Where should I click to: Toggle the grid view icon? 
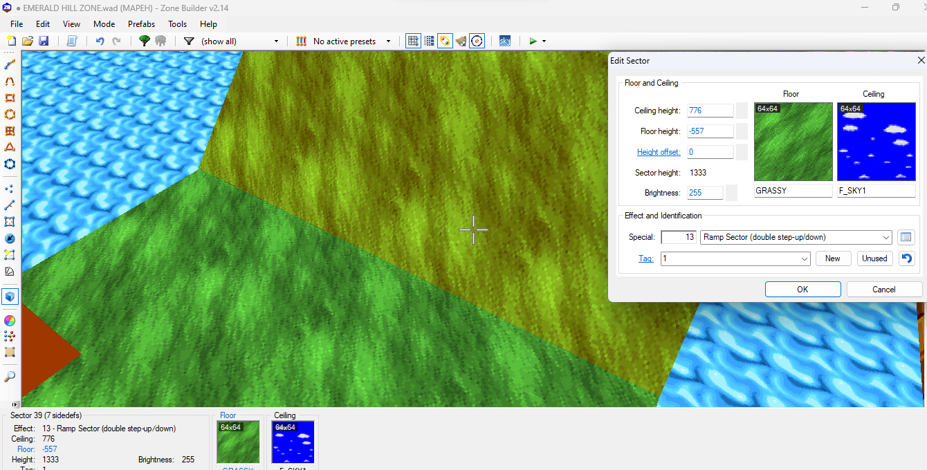tap(413, 41)
